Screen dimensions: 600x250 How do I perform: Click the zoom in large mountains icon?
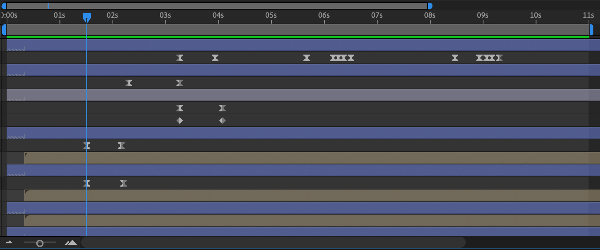[x=71, y=243]
